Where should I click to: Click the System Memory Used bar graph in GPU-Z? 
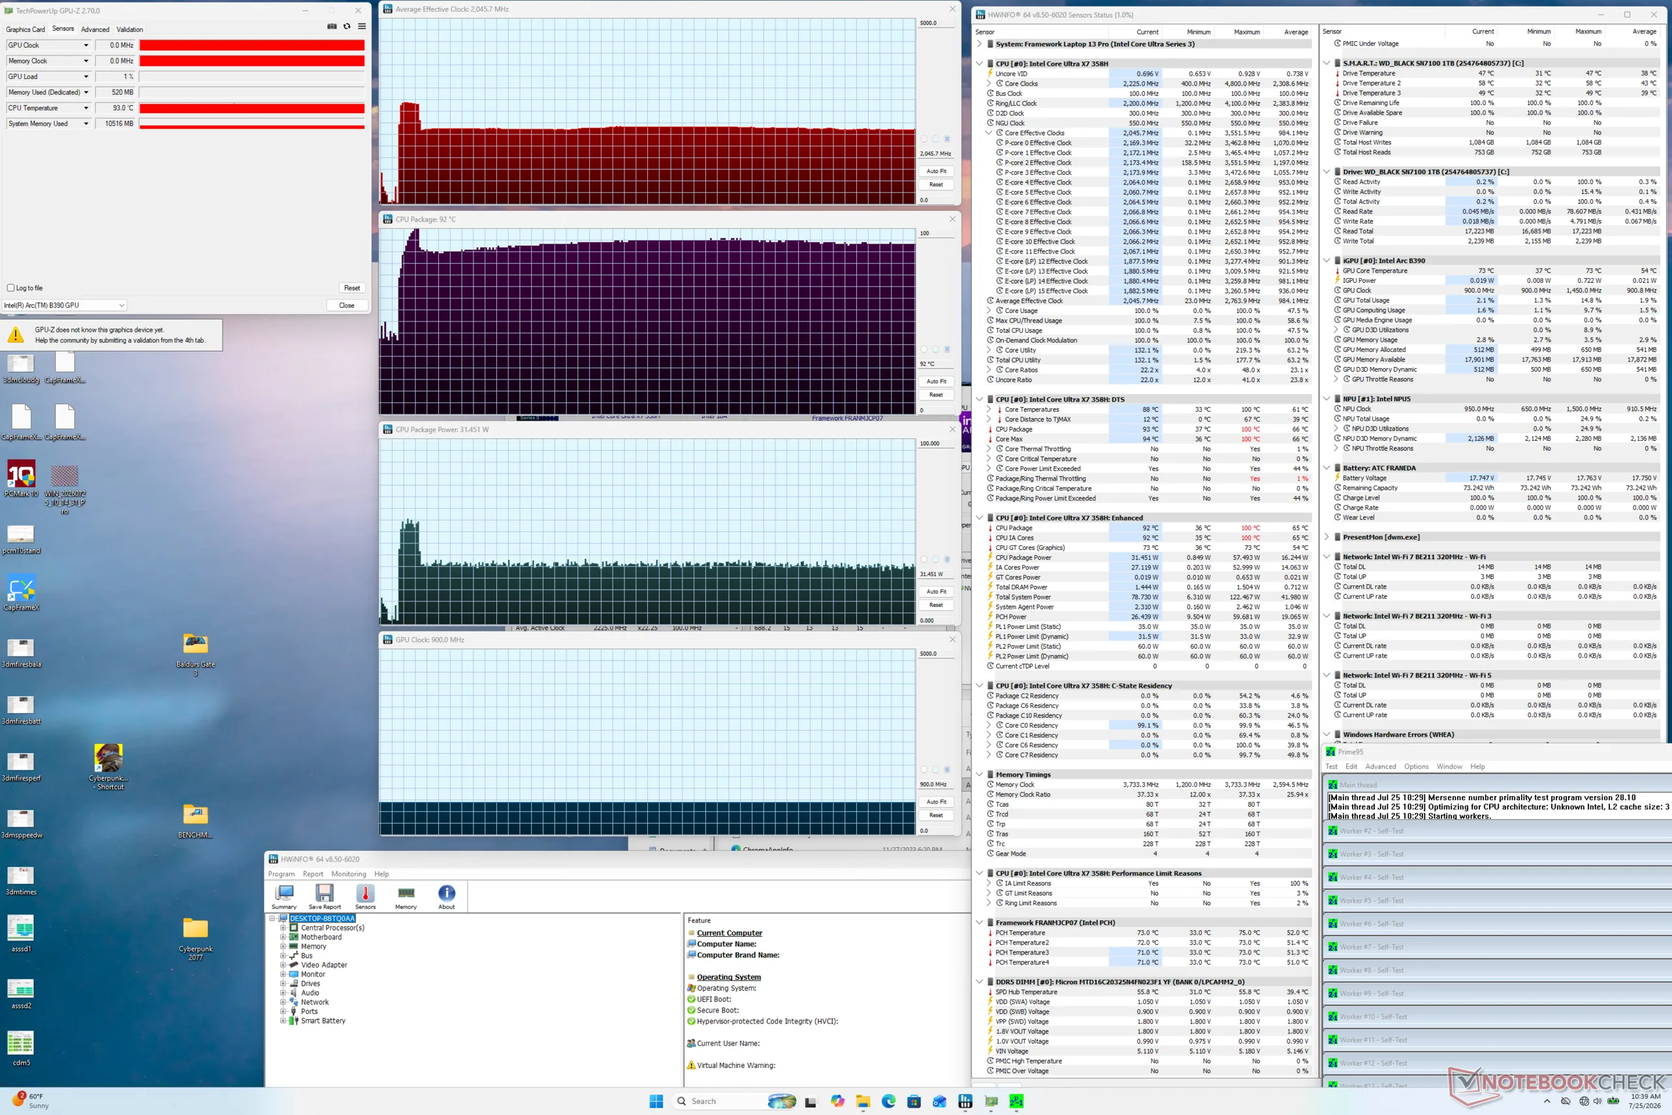click(251, 123)
